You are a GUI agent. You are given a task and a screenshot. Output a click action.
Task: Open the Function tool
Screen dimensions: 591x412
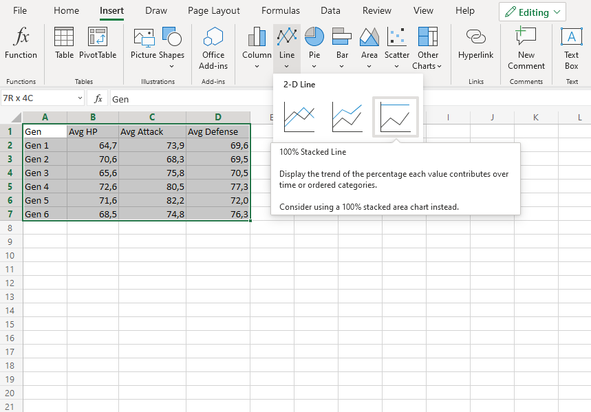tap(21, 41)
